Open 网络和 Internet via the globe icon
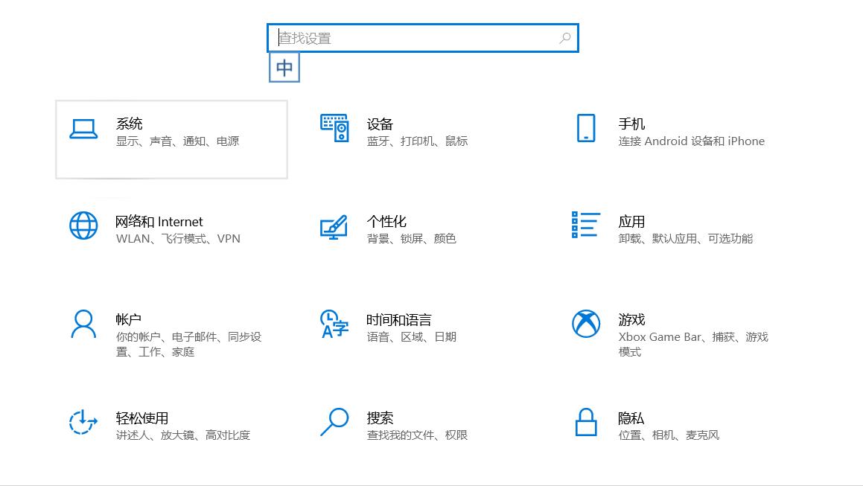Screen dimensions: 863x486 pos(83,226)
